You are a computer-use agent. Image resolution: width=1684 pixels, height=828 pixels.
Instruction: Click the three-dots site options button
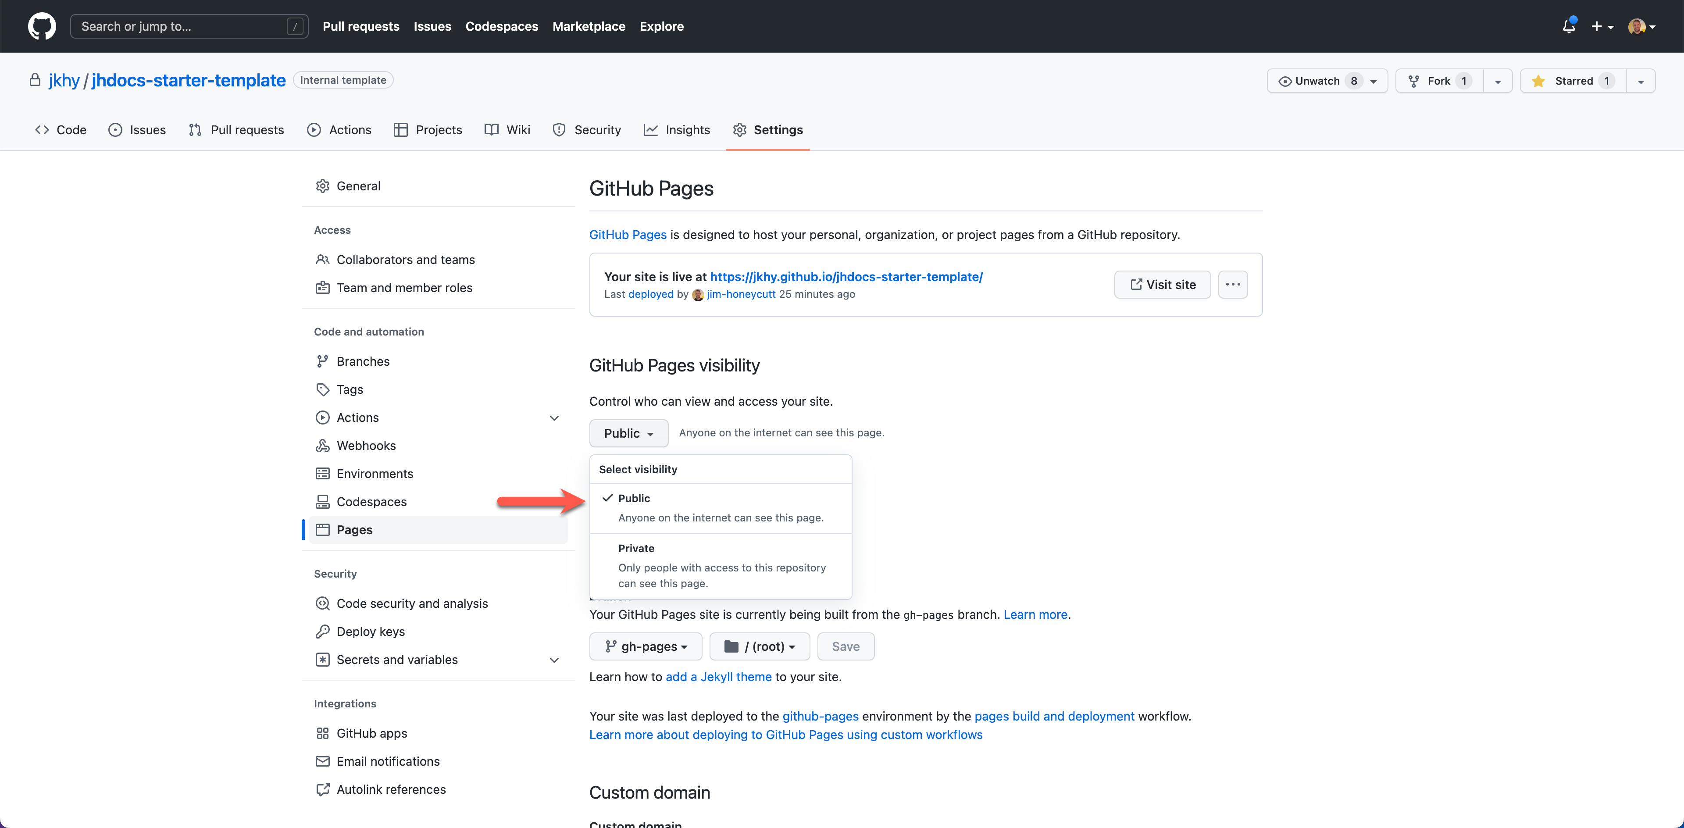1232,284
